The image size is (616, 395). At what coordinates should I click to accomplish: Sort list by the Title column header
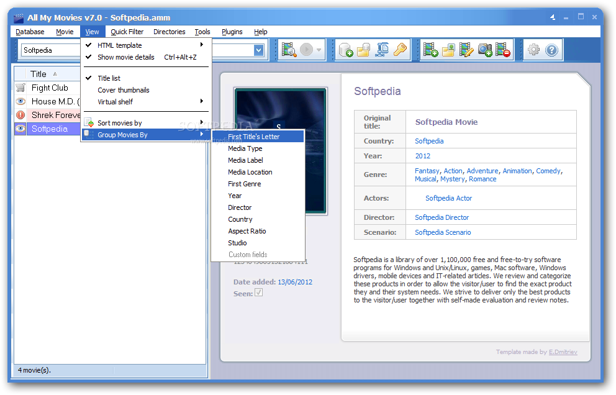(x=47, y=74)
